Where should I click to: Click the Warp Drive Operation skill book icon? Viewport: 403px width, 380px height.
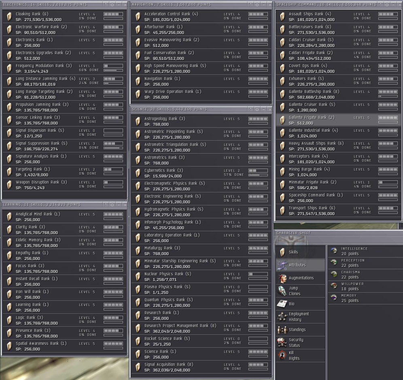[138, 94]
